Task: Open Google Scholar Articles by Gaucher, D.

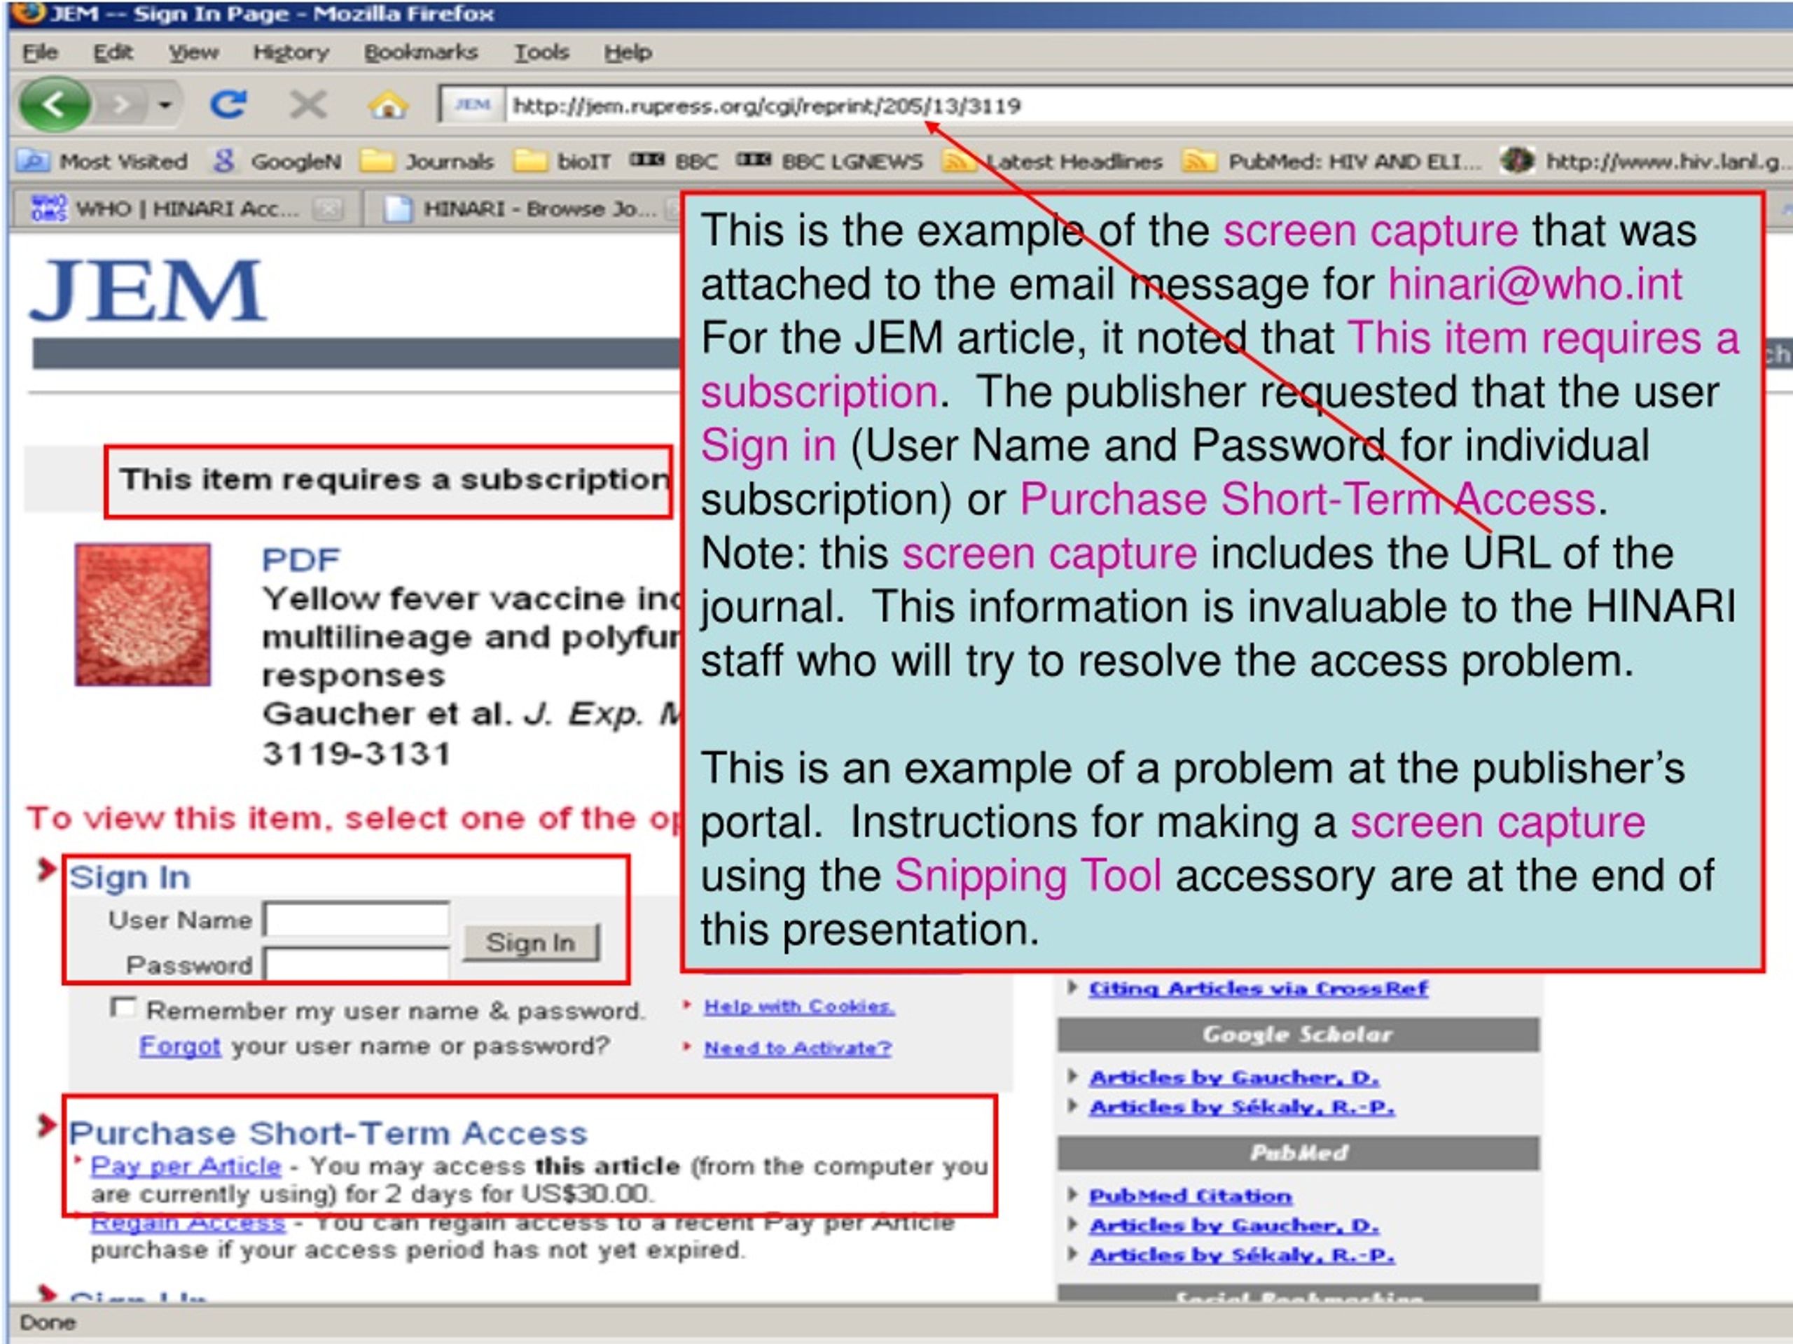Action: pyautogui.click(x=1233, y=1077)
